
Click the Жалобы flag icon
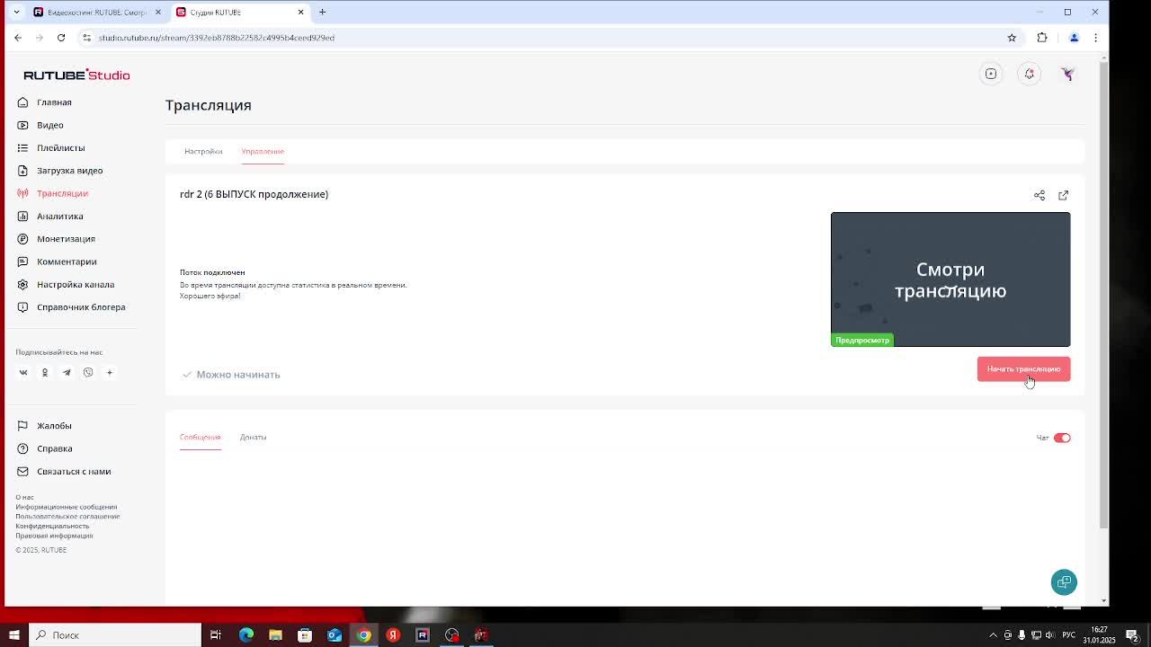pyautogui.click(x=22, y=426)
